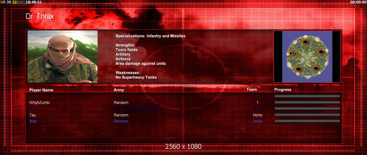Viewport: 367px width, 155px height.
Task: Click the Player Name column header
Action: tap(41, 90)
